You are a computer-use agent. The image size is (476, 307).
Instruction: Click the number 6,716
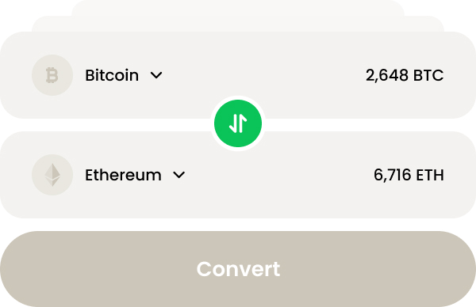392,176
